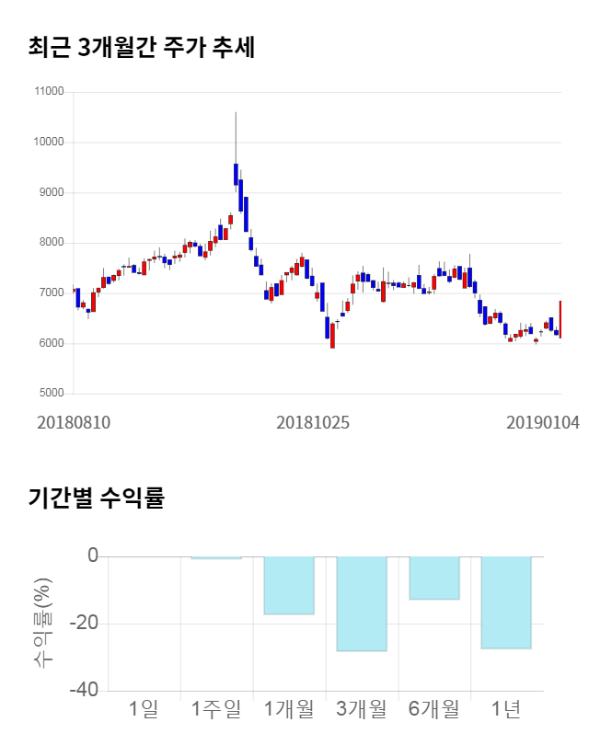Click the '최근 3개월간 주가 추세' chart title
Screen dimensions: 589x745
(x=142, y=47)
